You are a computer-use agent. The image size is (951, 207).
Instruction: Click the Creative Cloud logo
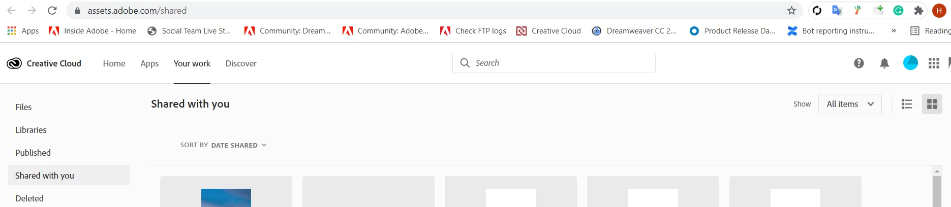coord(44,63)
